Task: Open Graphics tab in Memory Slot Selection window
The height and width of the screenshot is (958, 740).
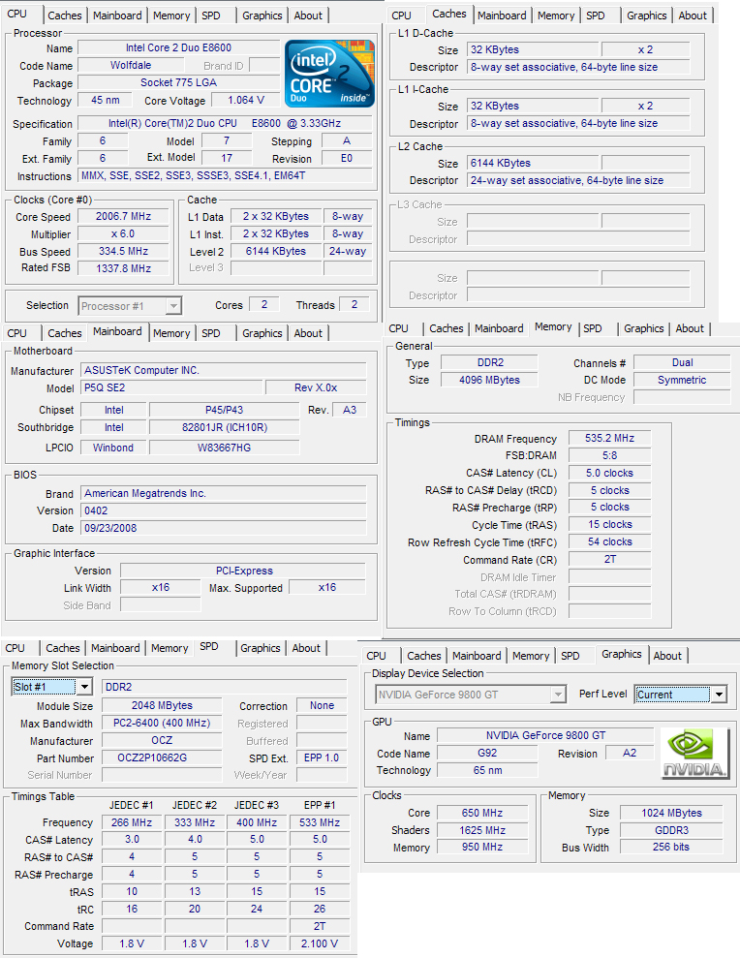Action: (x=261, y=648)
